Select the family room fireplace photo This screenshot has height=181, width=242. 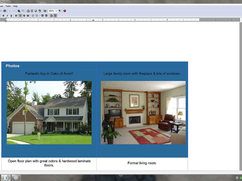143,113
